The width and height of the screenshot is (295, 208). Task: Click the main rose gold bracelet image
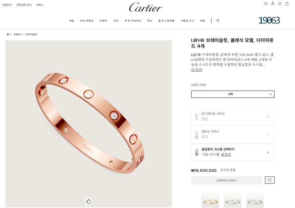[88, 124]
